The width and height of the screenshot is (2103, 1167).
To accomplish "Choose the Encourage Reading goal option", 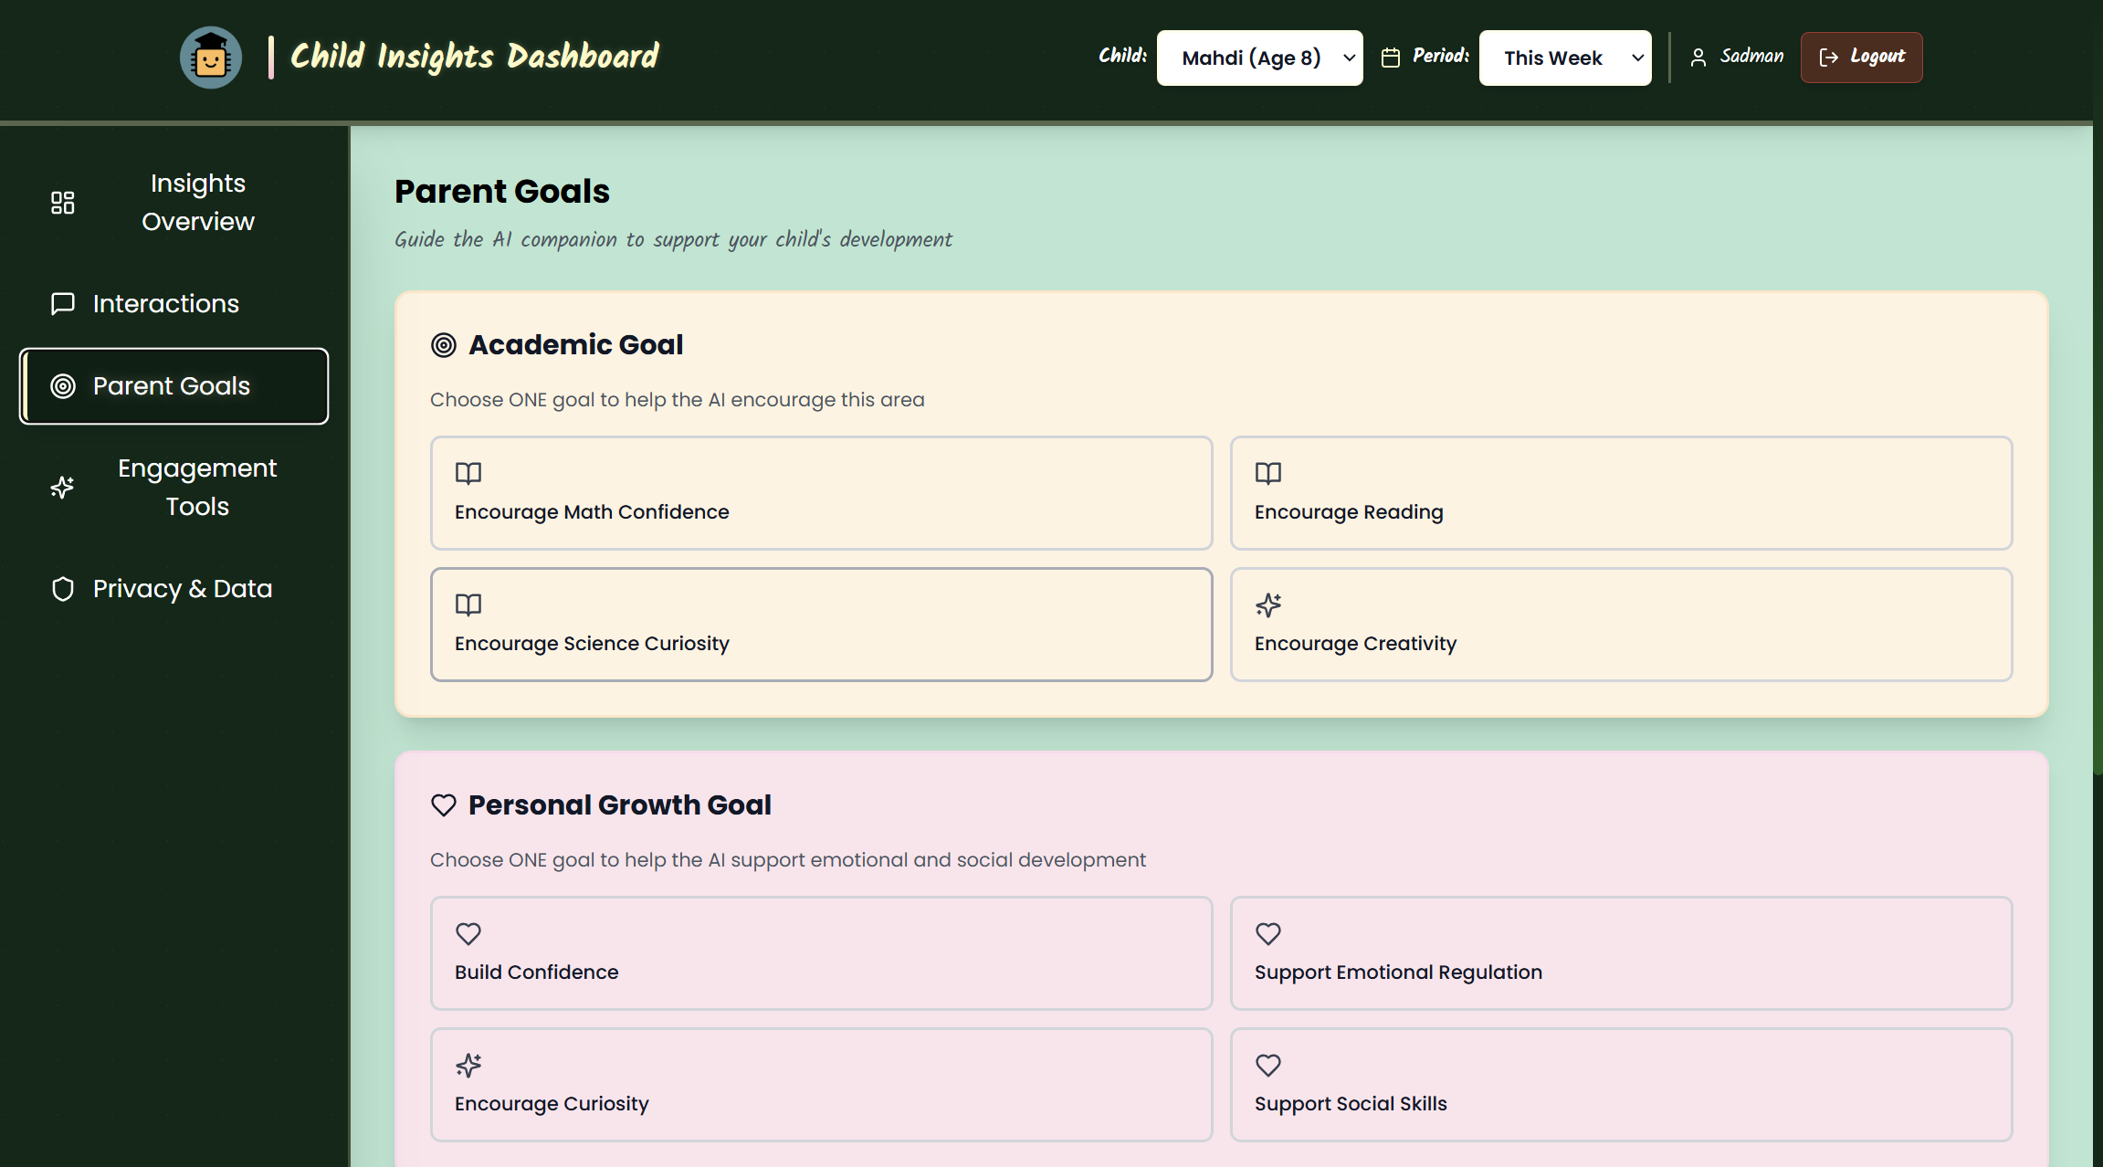I will (x=1621, y=493).
